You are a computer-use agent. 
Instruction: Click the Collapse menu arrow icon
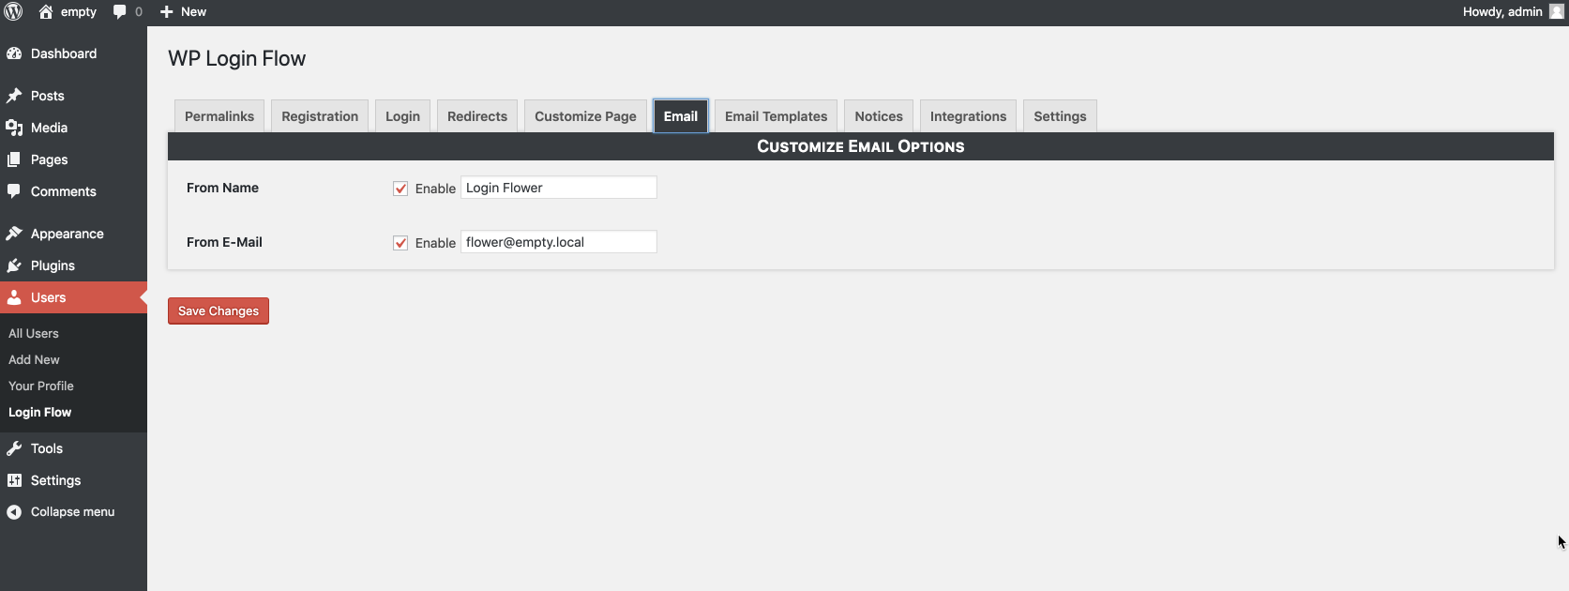click(14, 512)
